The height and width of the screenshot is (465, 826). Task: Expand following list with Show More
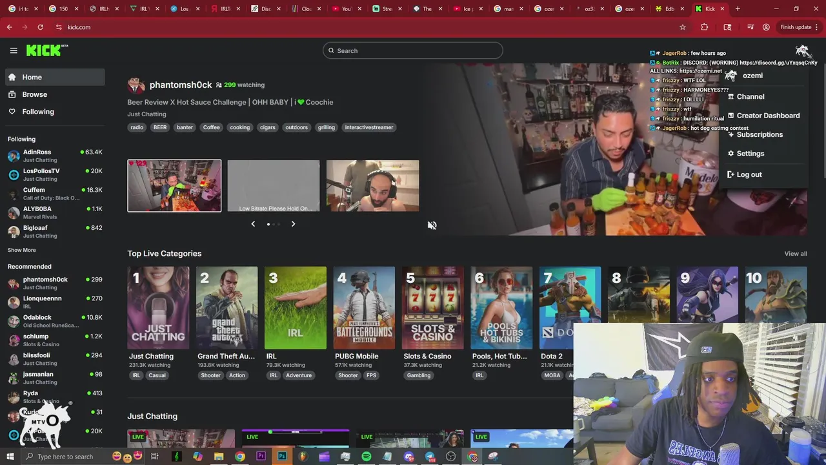(x=22, y=250)
